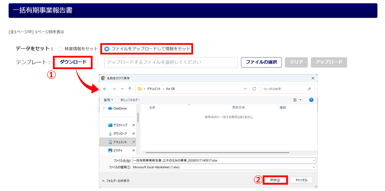This screenshot has height=191, width=385.
Task: Click the back arrow in save dialog
Action: coord(105,89)
